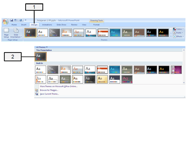Choose the white Office theme in Built-In gallery
The height and width of the screenshot is (154, 193).
click(x=41, y=70)
